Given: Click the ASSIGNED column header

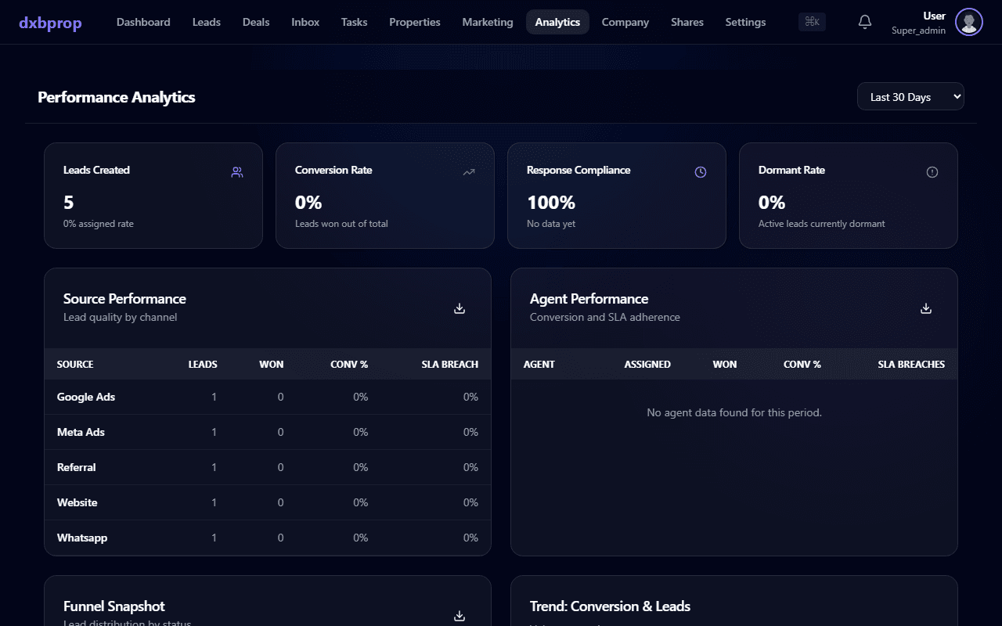Looking at the screenshot, I should pyautogui.click(x=647, y=365).
